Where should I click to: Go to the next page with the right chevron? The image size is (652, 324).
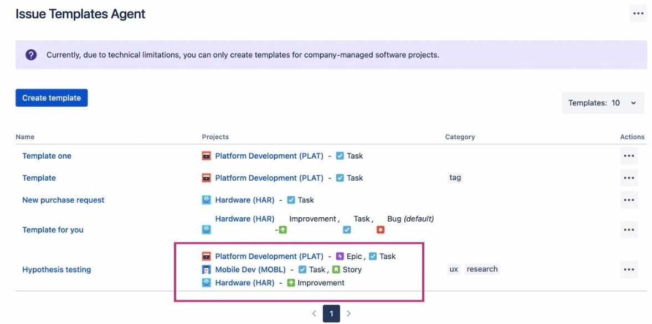(349, 313)
